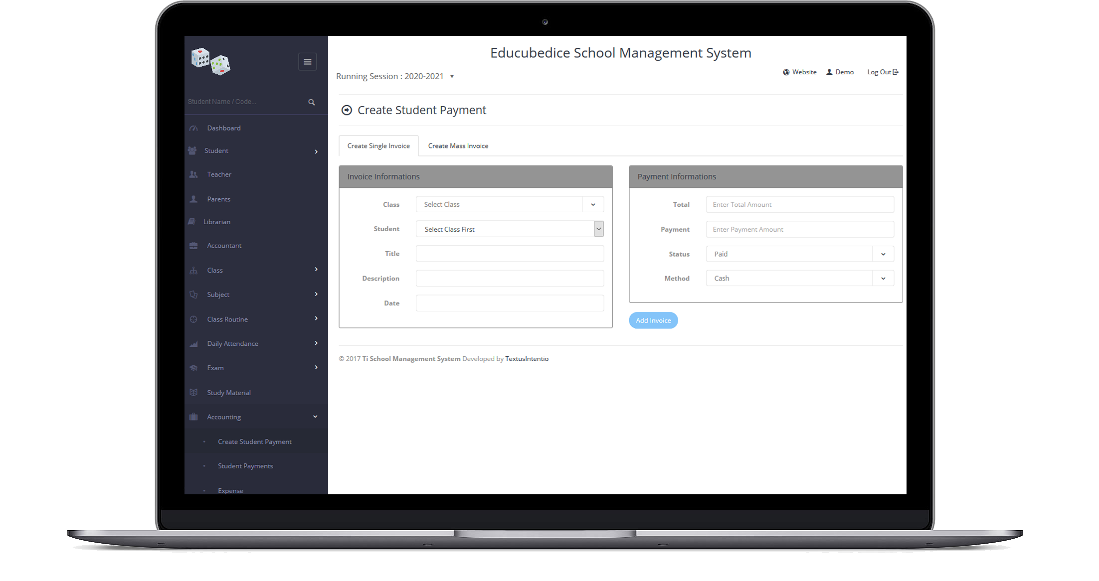
Task: Click the Student group icon
Action: click(x=192, y=150)
